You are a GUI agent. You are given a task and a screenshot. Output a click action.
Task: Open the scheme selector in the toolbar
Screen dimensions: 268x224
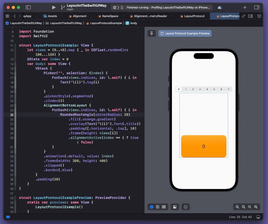pyautogui.click(x=118, y=7)
